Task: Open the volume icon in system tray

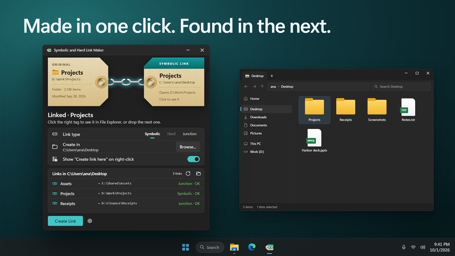Action: coord(423,247)
